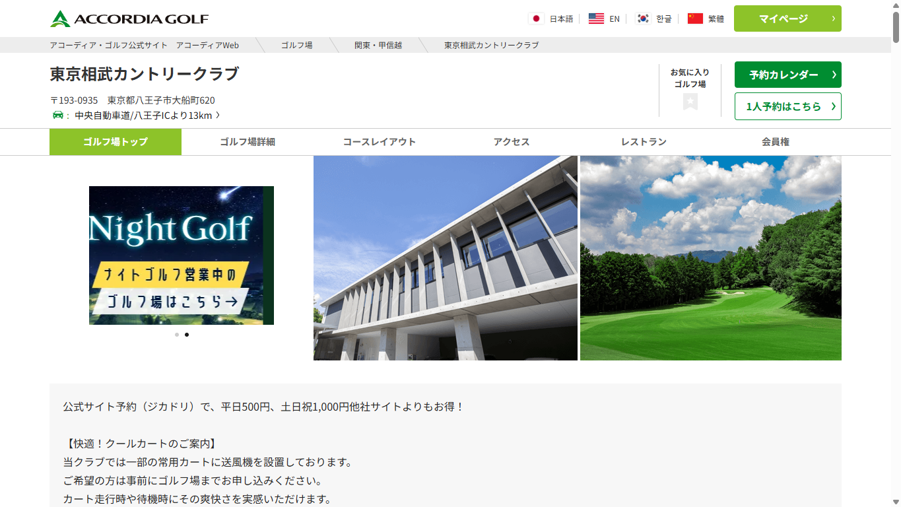The height and width of the screenshot is (507, 901).
Task: Select the Japan flag icon
Action: [x=536, y=18]
